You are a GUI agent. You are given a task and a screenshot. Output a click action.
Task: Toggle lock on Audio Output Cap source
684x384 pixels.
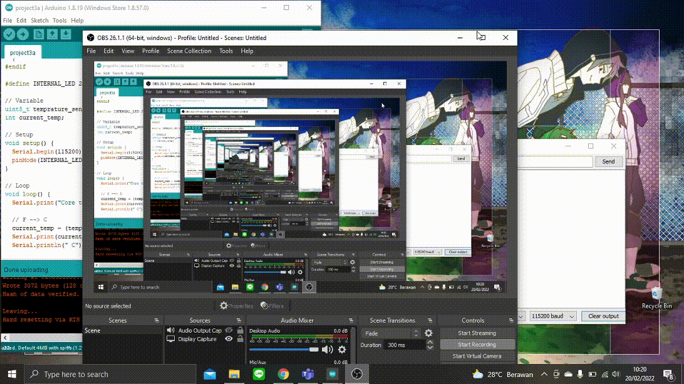[240, 330]
